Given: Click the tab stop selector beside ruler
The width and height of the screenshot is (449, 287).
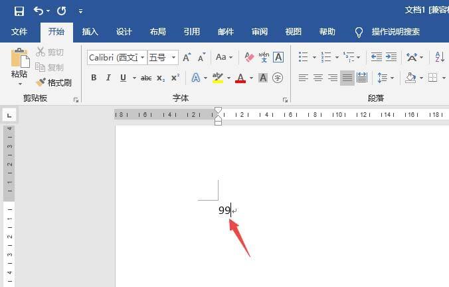Looking at the screenshot, I should [x=9, y=116].
